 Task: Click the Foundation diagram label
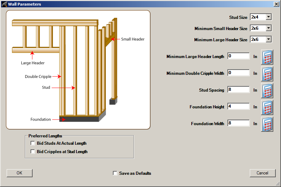(x=41, y=119)
